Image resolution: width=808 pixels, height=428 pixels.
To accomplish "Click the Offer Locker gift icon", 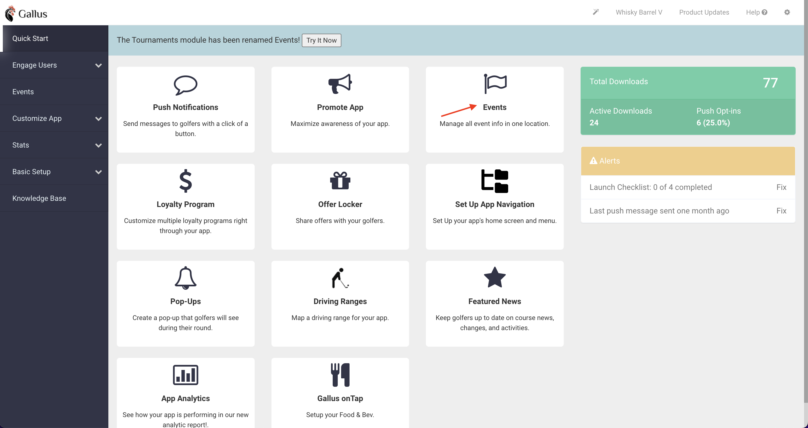I will [x=340, y=181].
